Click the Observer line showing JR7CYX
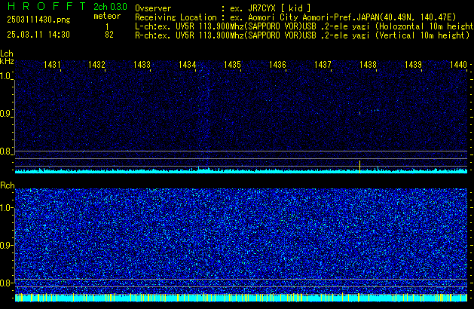 click(x=223, y=8)
